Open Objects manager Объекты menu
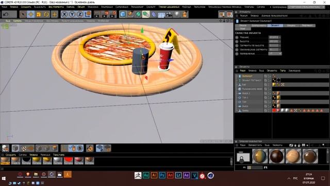Image resolution: width=330 pixels, height=186 pixels. coord(272,71)
